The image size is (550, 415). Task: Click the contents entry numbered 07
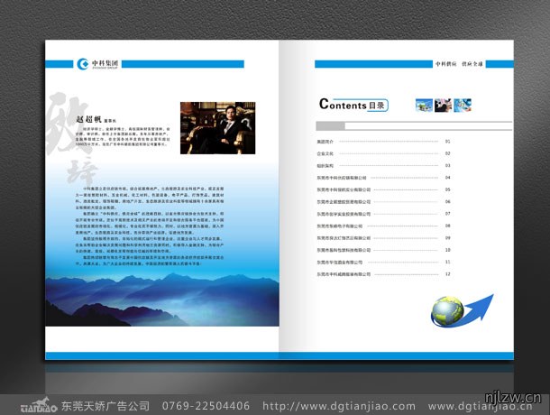point(383,214)
